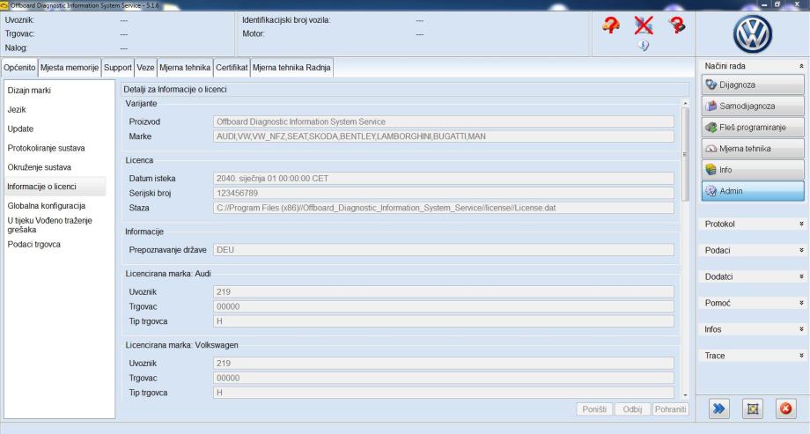
Task: Click the fullscreen frame icon button
Action: click(x=751, y=410)
